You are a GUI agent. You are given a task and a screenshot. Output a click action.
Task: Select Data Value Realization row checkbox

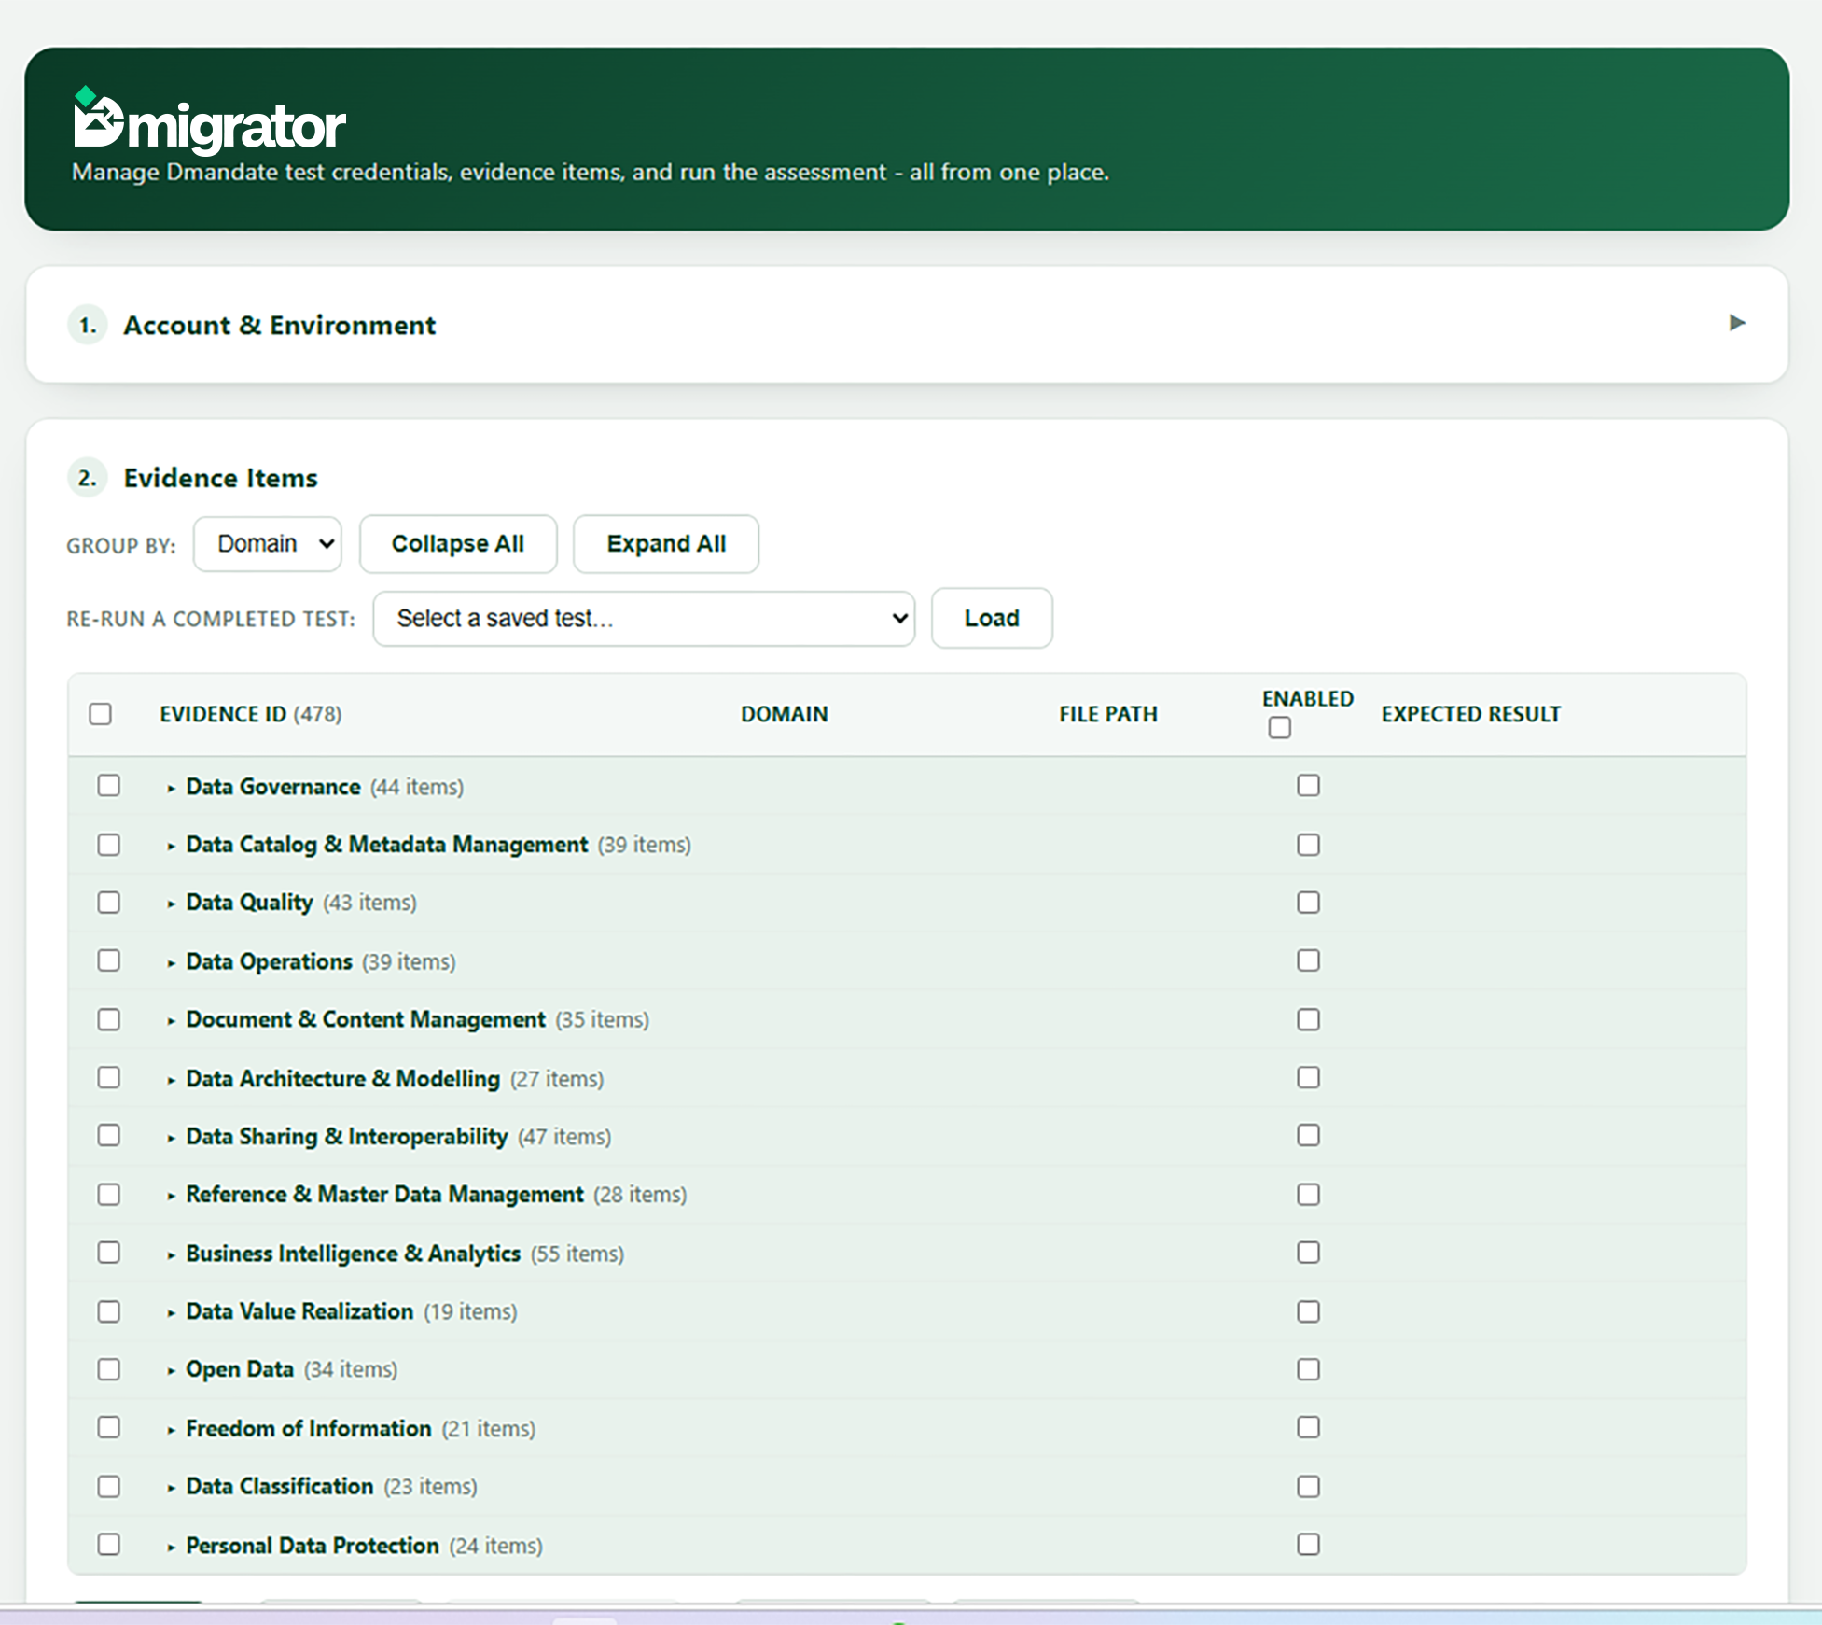pos(109,1311)
